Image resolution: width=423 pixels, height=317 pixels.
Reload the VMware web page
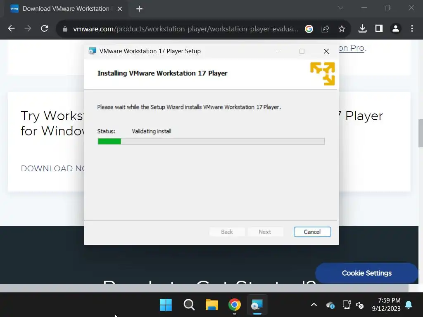[45, 28]
